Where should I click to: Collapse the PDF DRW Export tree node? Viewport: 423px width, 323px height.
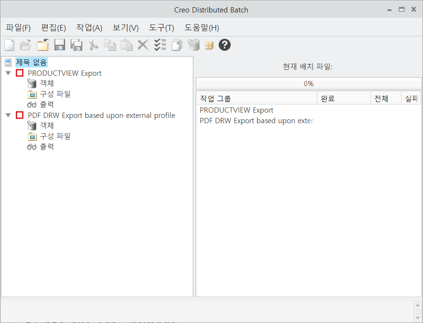click(x=8, y=115)
